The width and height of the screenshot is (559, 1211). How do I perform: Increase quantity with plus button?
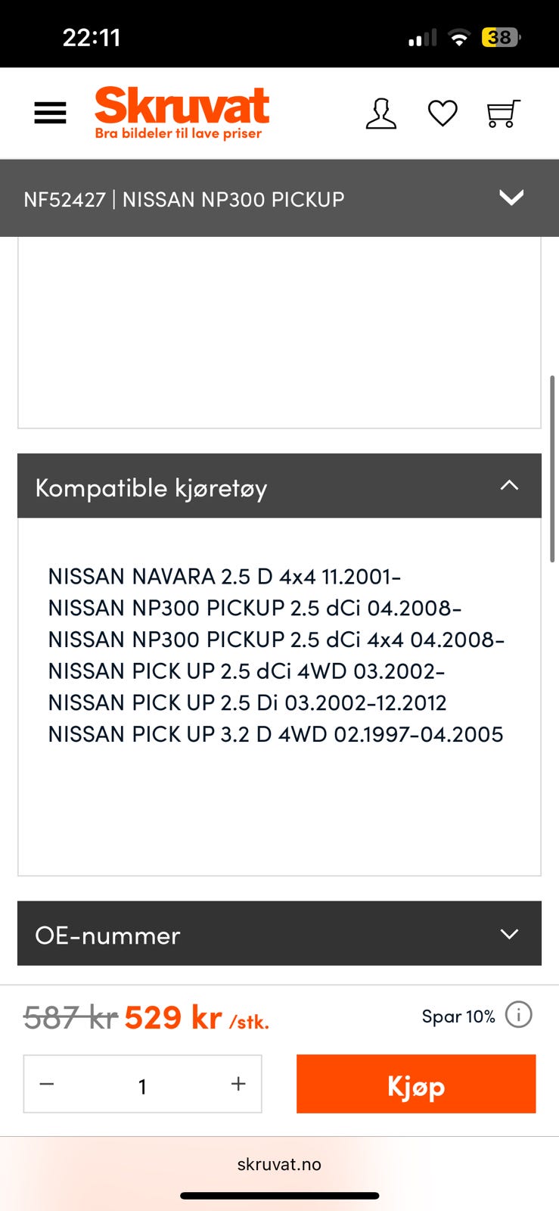pyautogui.click(x=238, y=1084)
